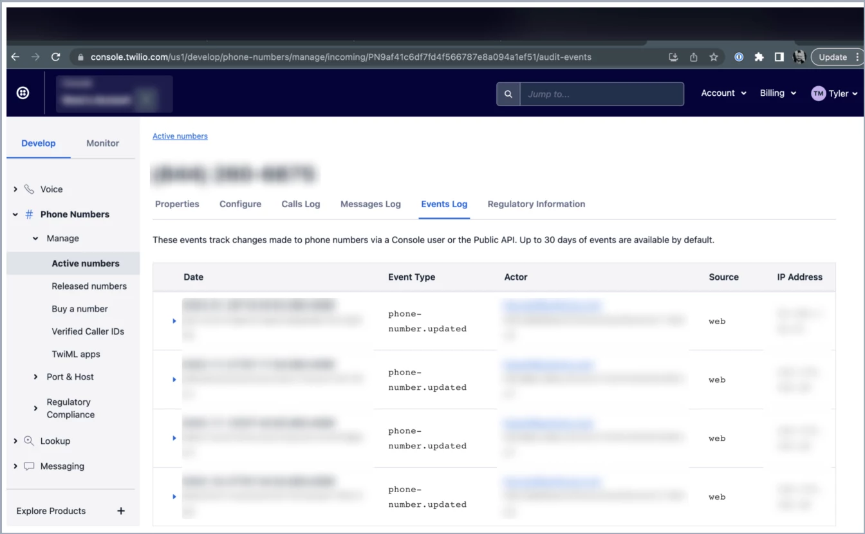The height and width of the screenshot is (534, 865).
Task: Open the Events Log tab
Action: [x=444, y=204]
